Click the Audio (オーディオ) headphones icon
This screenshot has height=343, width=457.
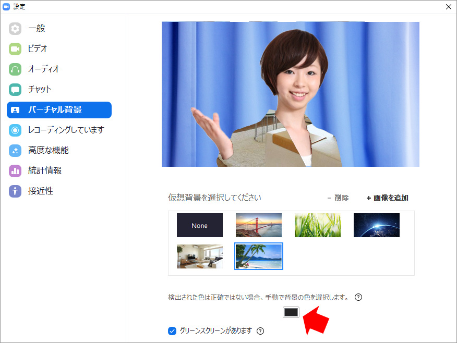(15, 69)
